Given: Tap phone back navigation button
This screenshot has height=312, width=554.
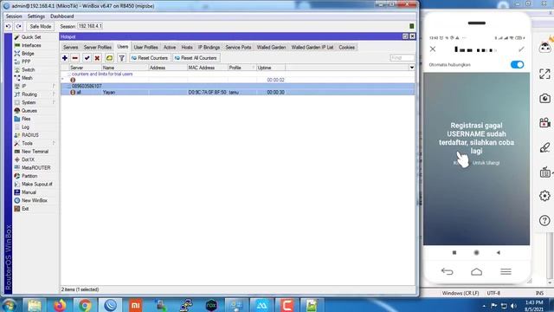Looking at the screenshot, I should pyautogui.click(x=447, y=271).
